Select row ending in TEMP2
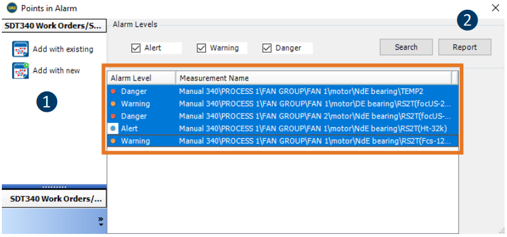 click(283, 91)
